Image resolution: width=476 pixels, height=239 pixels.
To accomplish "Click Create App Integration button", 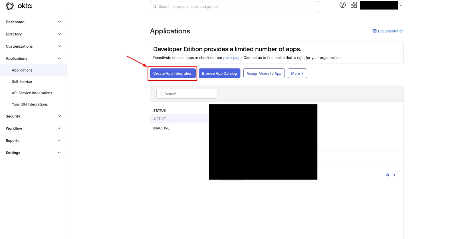I will (173, 73).
